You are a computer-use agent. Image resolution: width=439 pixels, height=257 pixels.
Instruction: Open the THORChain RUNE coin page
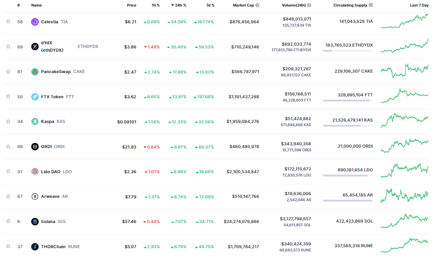coord(61,247)
